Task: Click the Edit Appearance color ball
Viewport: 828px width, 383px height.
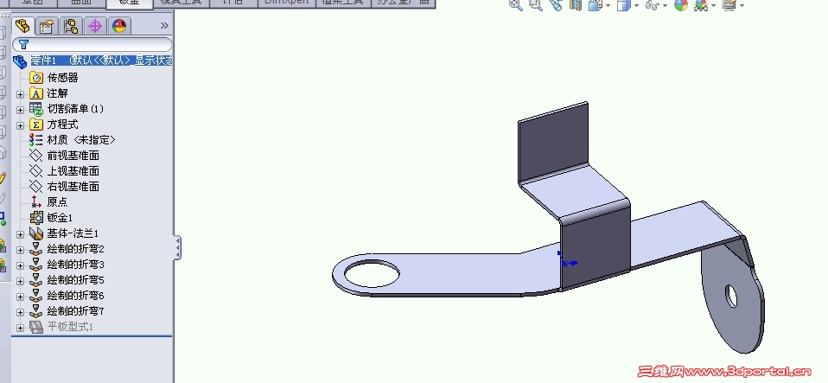Action: [x=681, y=5]
